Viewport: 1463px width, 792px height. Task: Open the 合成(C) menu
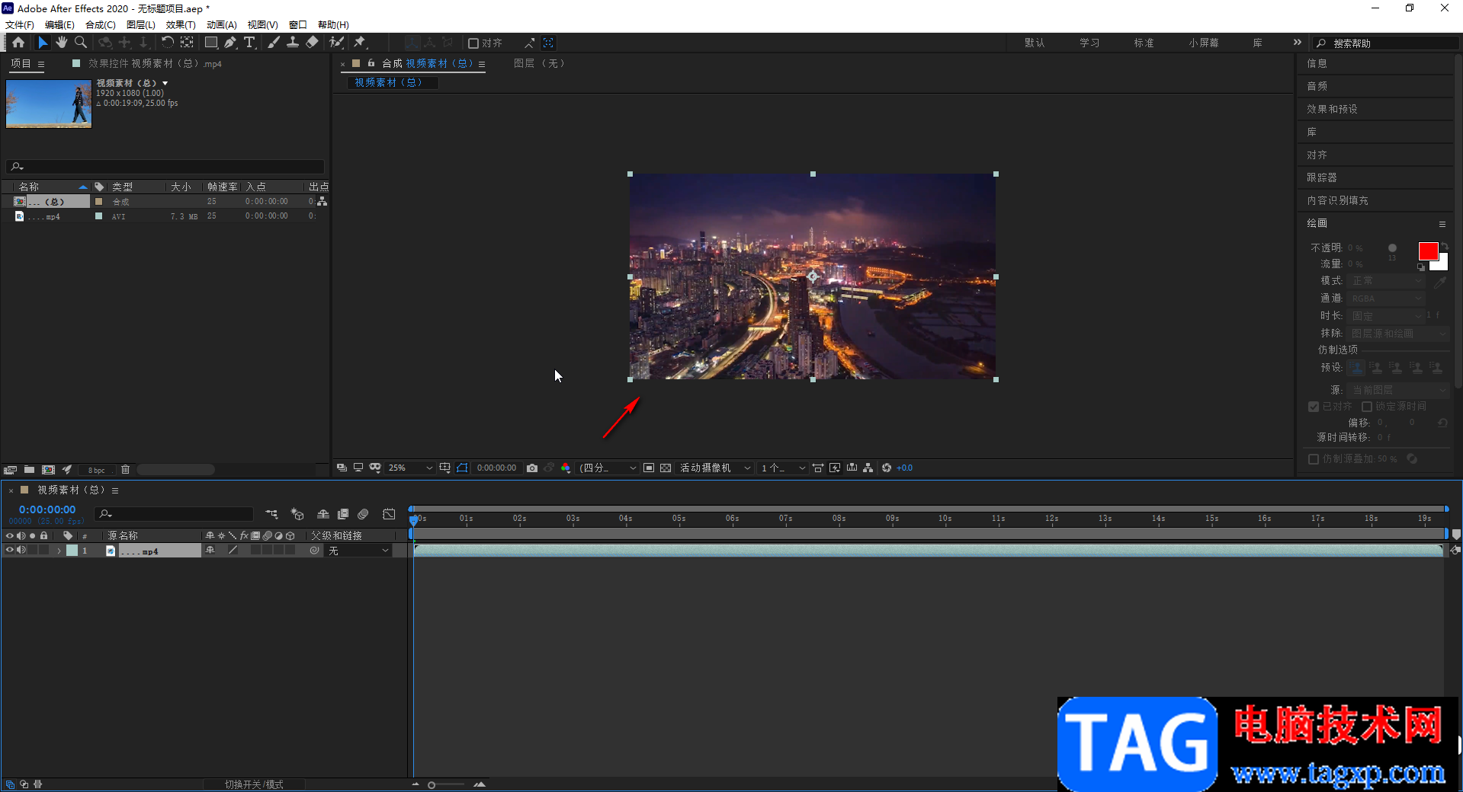100,24
